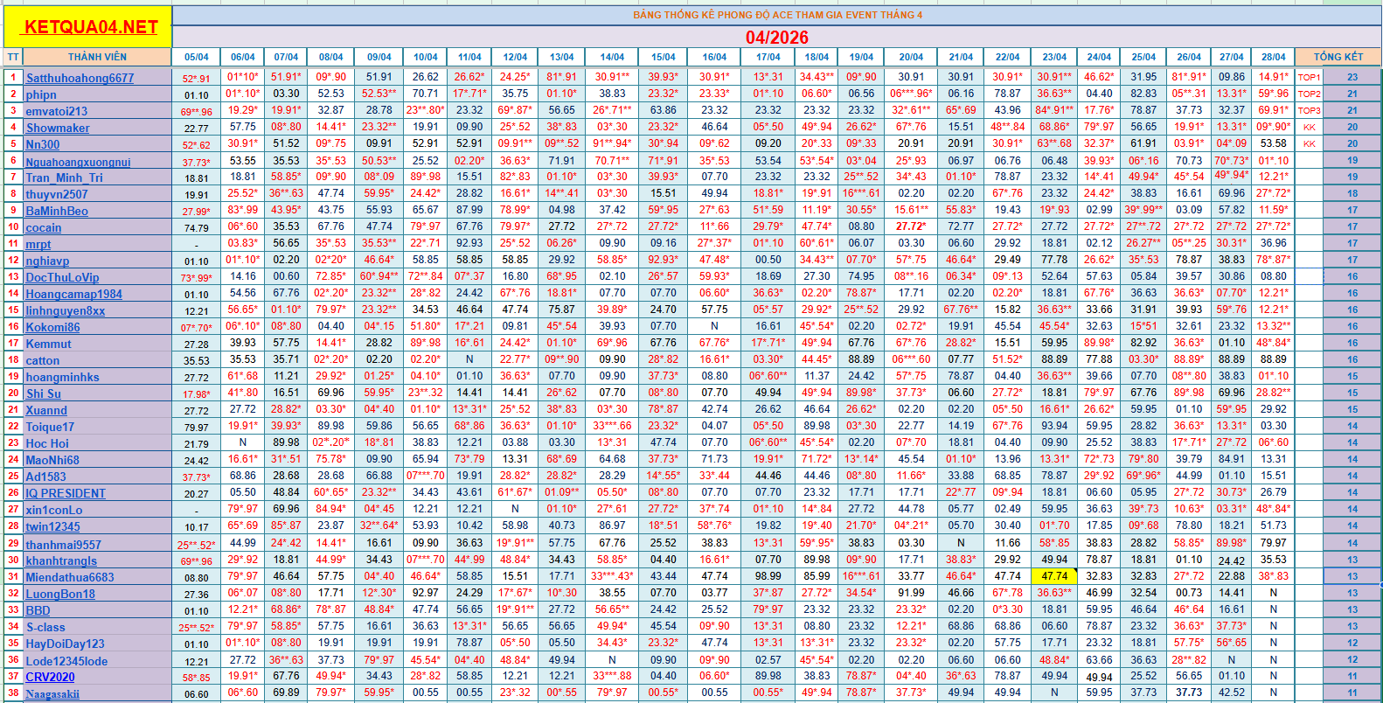Open the CRV2020 member link
The image size is (1383, 703).
50,677
